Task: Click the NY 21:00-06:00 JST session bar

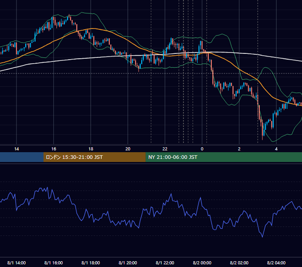Action: click(223, 157)
